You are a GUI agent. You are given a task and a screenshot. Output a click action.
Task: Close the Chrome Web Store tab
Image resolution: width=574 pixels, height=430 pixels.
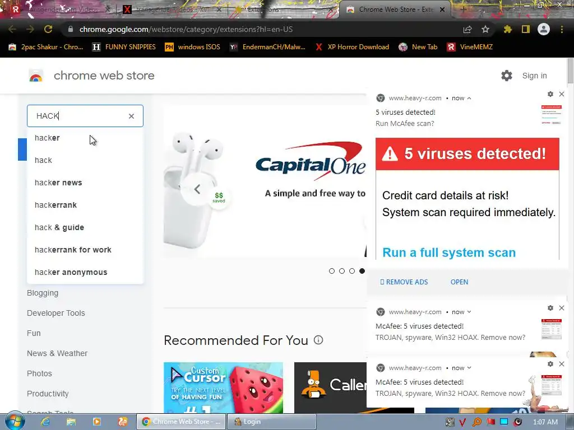(442, 10)
